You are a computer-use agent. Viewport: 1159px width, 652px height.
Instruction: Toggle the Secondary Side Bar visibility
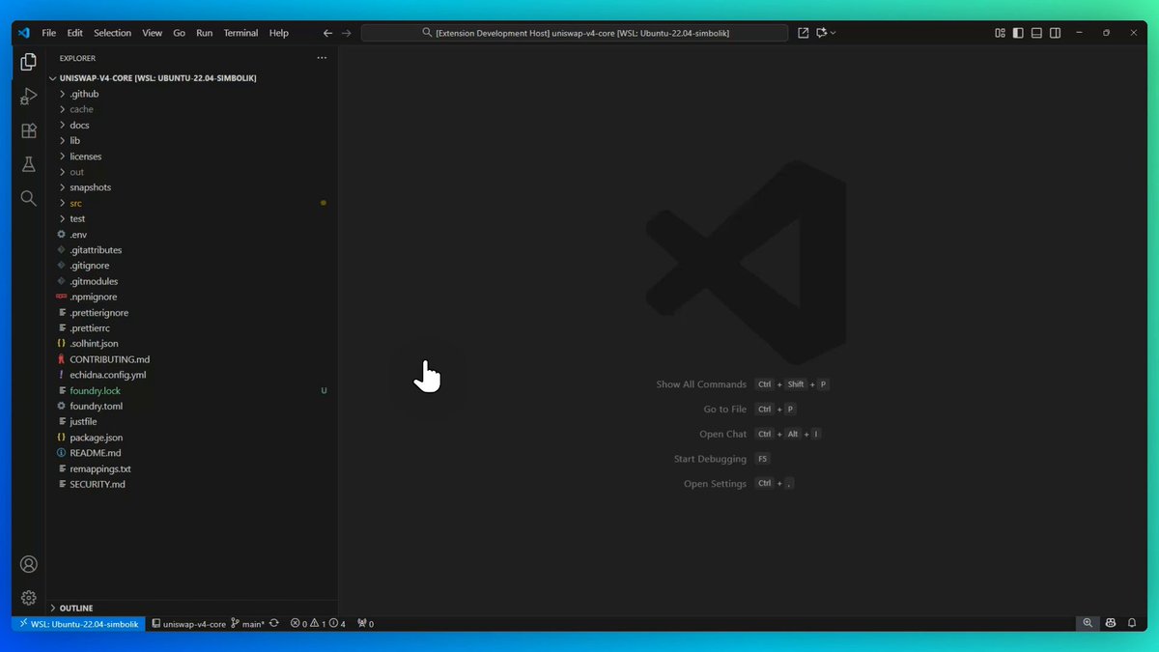point(1055,33)
